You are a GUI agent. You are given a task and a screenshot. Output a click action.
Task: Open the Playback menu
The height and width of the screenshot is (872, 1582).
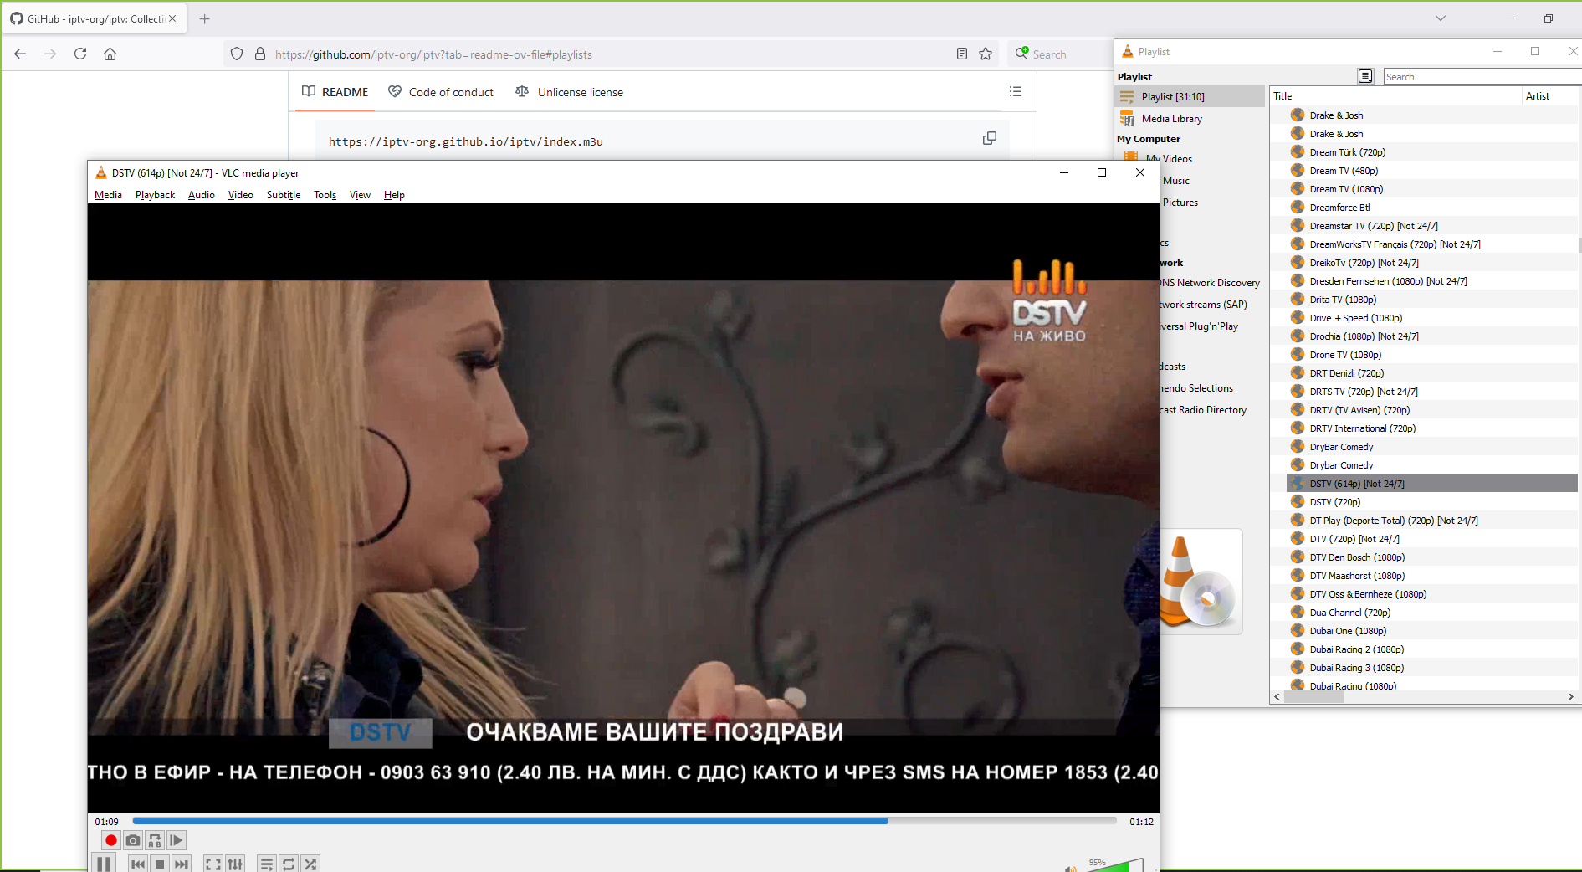155,195
